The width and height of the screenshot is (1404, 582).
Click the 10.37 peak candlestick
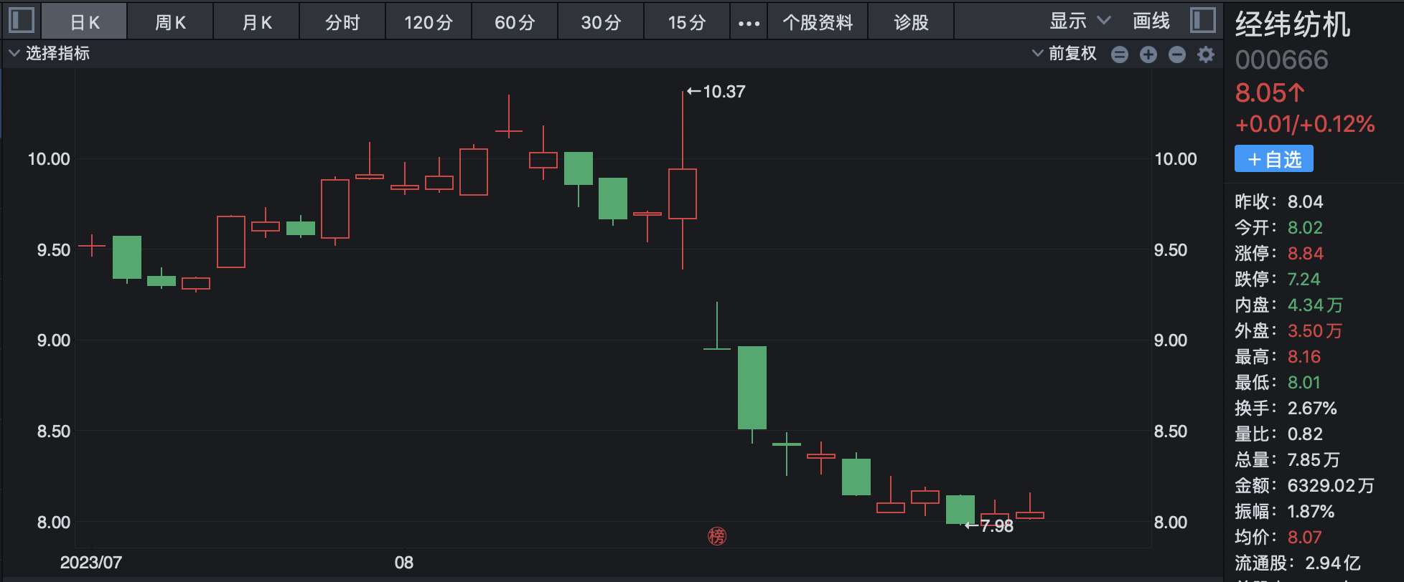[x=683, y=194]
